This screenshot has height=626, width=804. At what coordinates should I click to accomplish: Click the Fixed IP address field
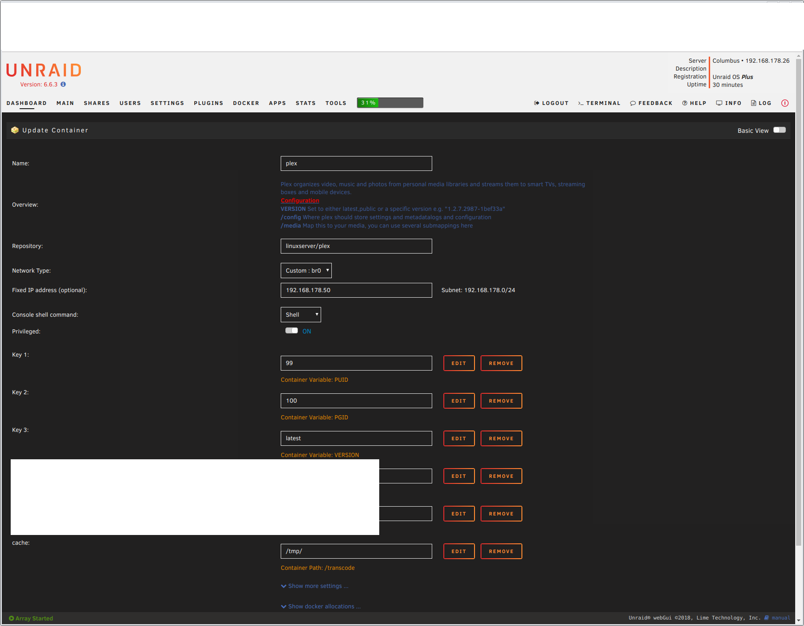coord(356,290)
